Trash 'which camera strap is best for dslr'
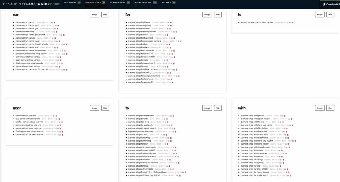The height and width of the screenshot is (182, 340). pyautogui.click(x=292, y=22)
